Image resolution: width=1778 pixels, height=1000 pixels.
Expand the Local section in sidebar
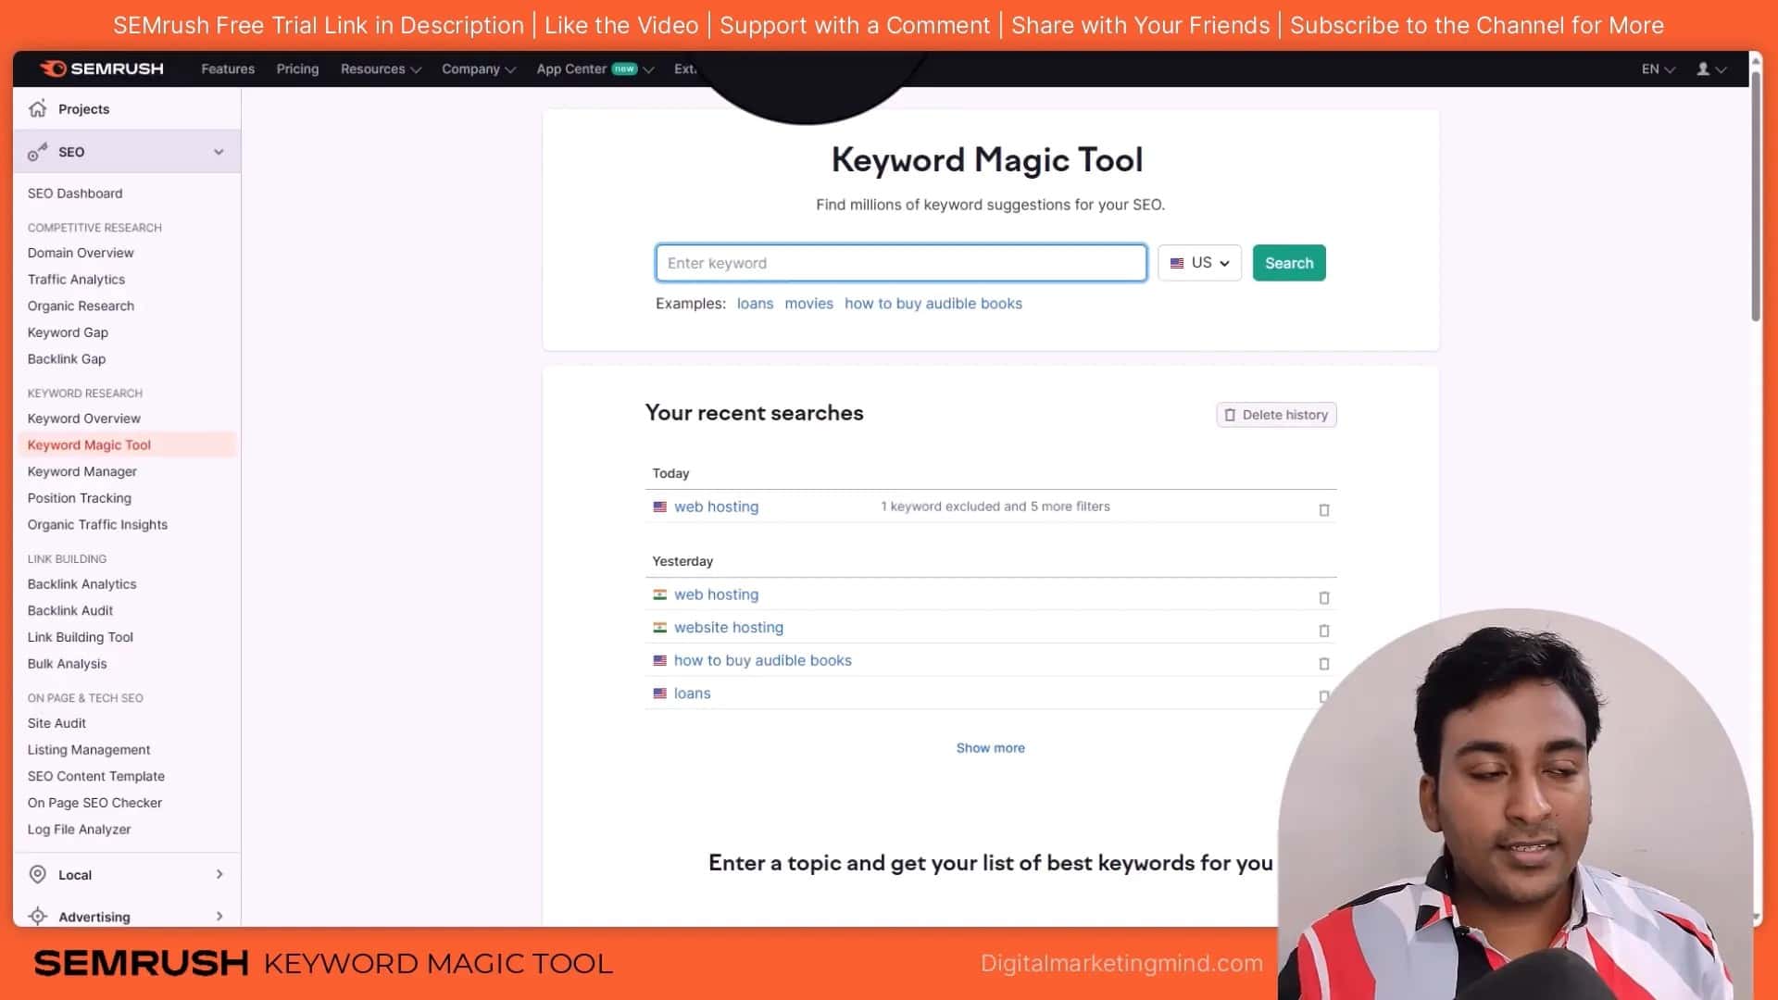coord(219,874)
